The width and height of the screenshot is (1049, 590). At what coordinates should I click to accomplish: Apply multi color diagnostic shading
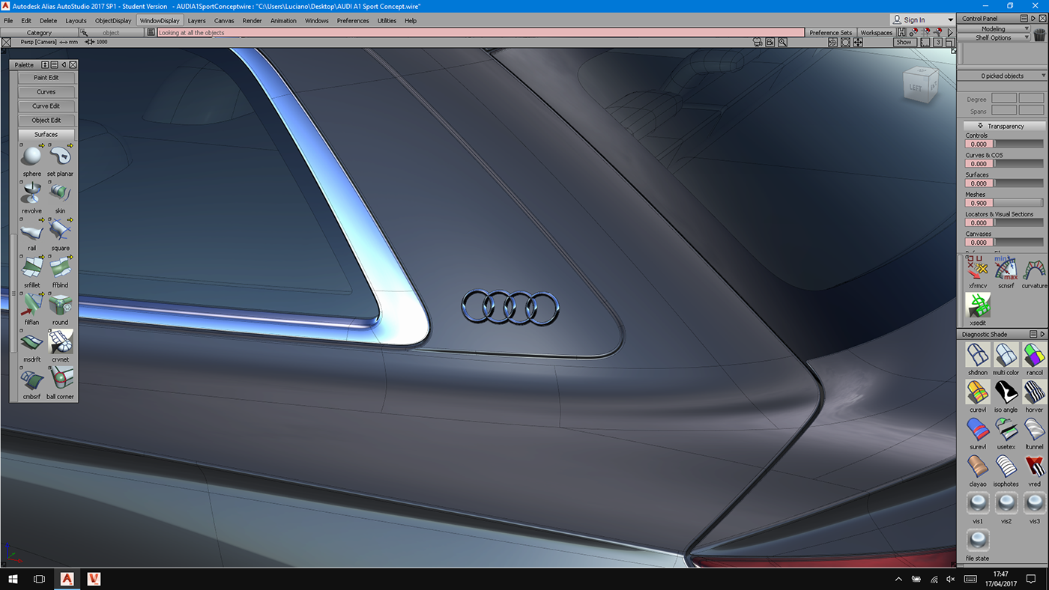click(1006, 355)
